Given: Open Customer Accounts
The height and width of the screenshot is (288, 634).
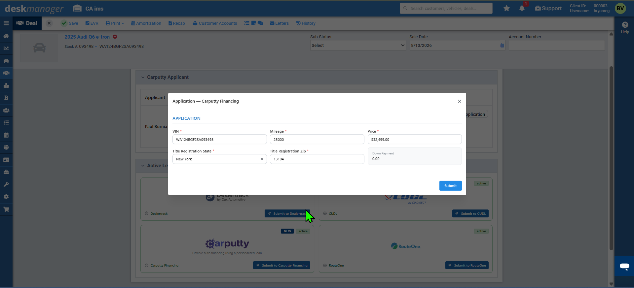Looking at the screenshot, I should tap(215, 23).
